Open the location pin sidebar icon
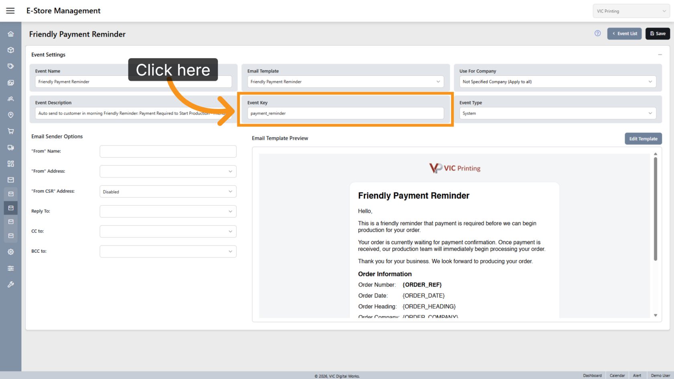The image size is (674, 379). (x=11, y=115)
